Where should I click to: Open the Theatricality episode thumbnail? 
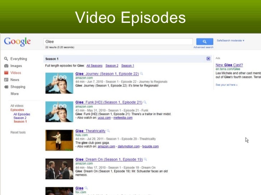pos(59,140)
